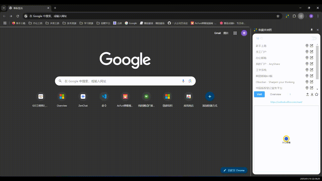The height and width of the screenshot is (181, 322).
Task: Select the 新标签页 browser tab
Action: pyautogui.click(x=29, y=8)
